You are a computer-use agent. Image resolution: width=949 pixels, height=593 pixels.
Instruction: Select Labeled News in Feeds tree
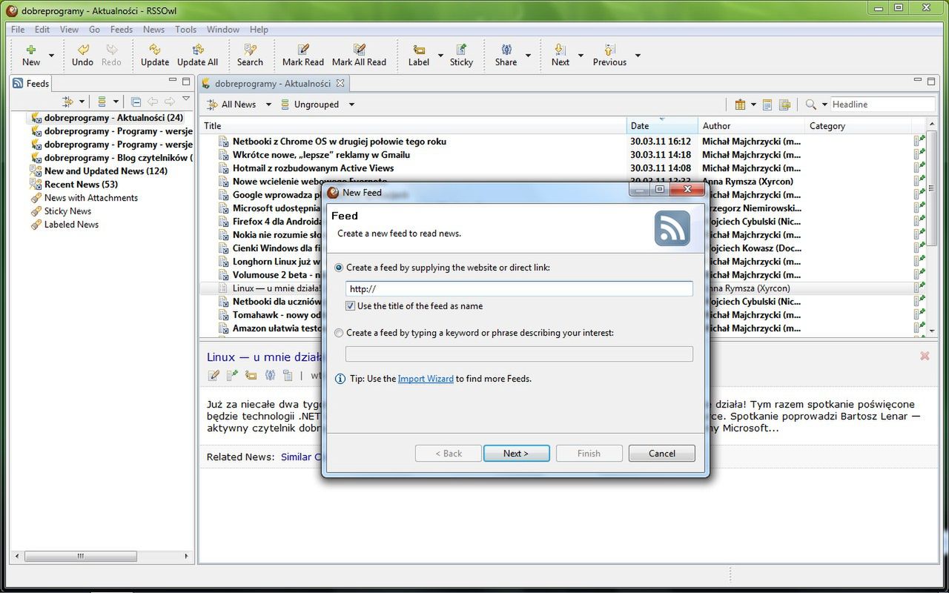point(71,225)
